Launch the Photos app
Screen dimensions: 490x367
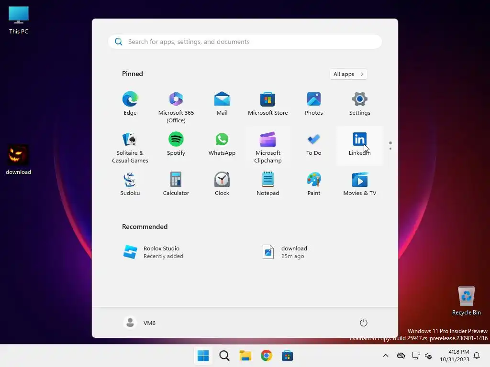pyautogui.click(x=314, y=104)
